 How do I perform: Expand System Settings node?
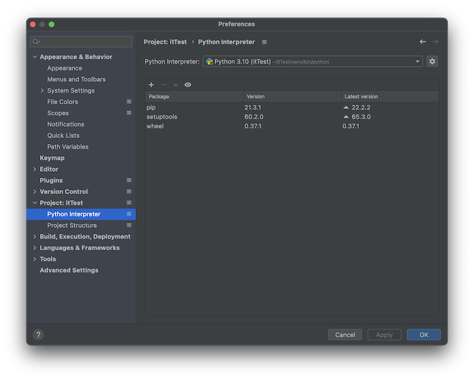[42, 91]
